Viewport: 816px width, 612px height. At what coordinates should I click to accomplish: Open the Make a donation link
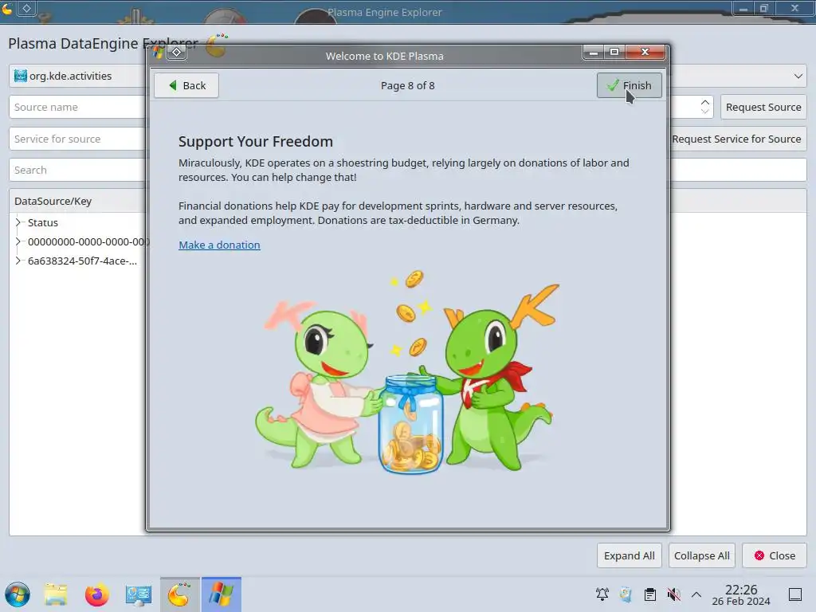(219, 245)
